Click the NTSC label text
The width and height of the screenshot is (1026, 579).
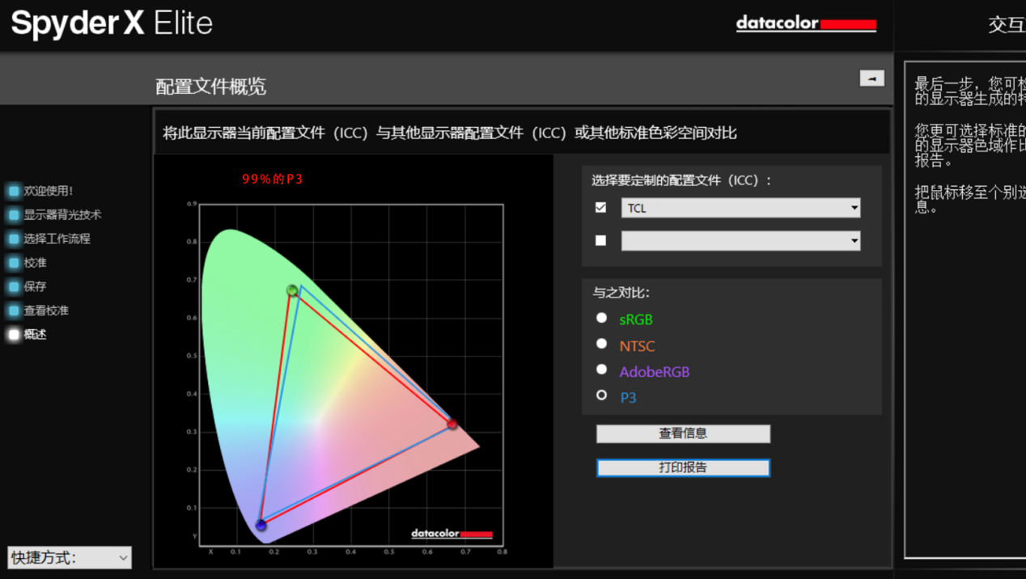click(x=637, y=346)
